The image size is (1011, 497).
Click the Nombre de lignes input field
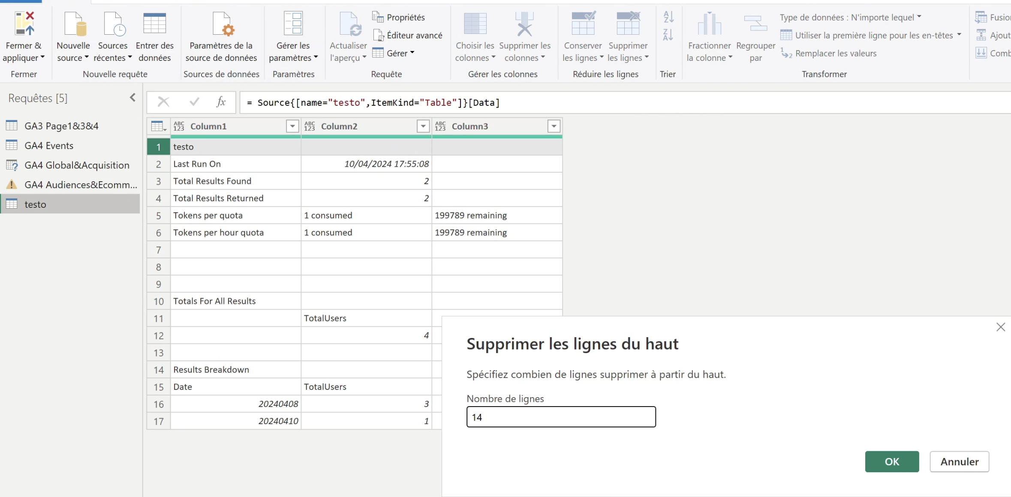point(561,417)
